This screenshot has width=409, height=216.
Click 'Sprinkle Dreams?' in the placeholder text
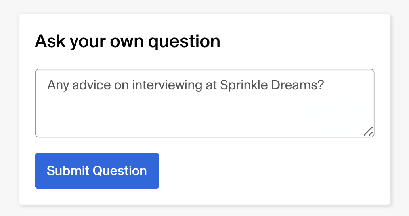click(272, 85)
